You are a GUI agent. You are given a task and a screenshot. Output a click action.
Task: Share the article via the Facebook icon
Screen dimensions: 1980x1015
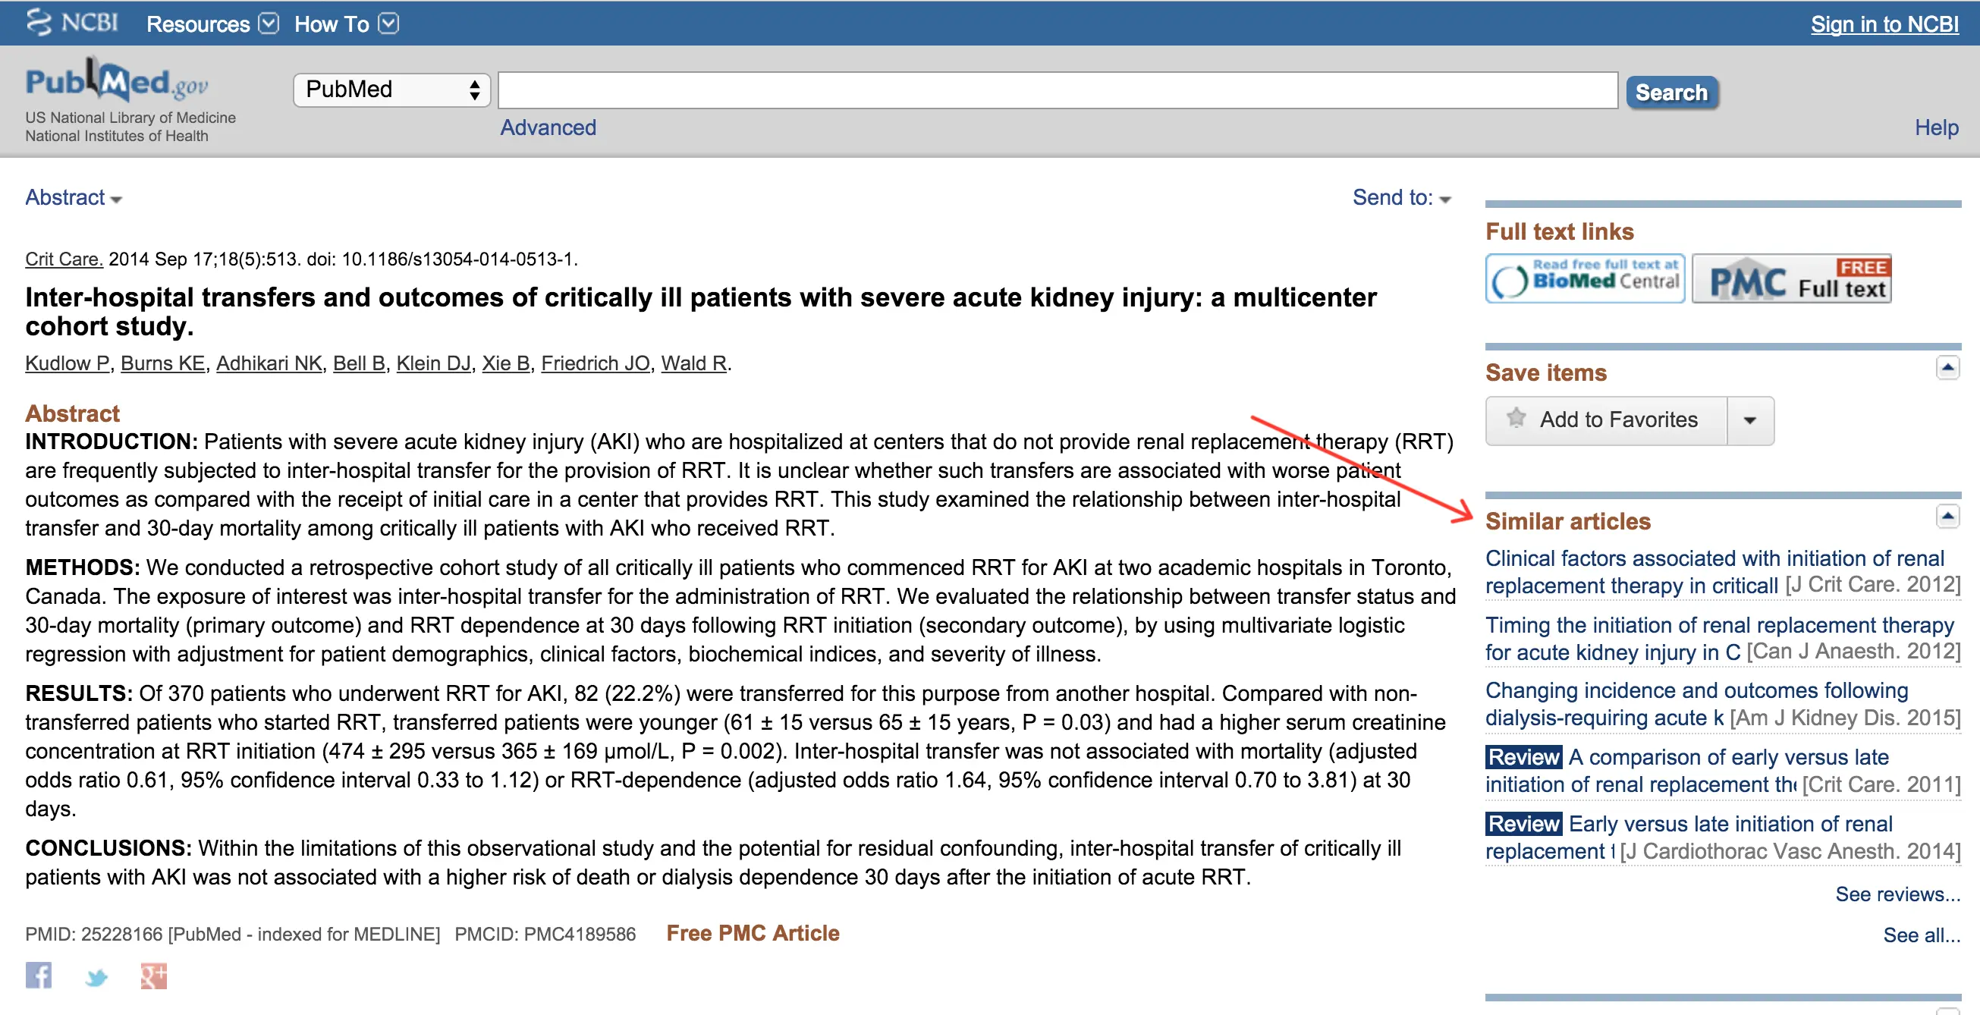39,976
